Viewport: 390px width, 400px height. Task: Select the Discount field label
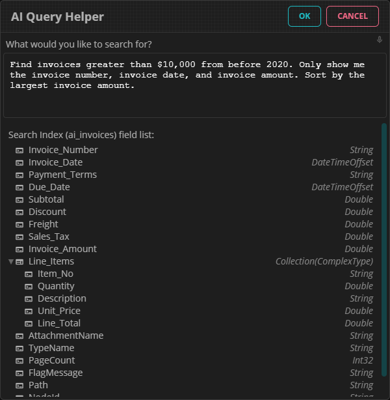pyautogui.click(x=47, y=212)
